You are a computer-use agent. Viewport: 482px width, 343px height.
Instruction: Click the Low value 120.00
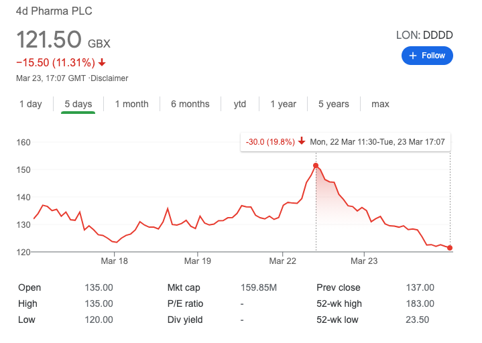click(x=99, y=320)
